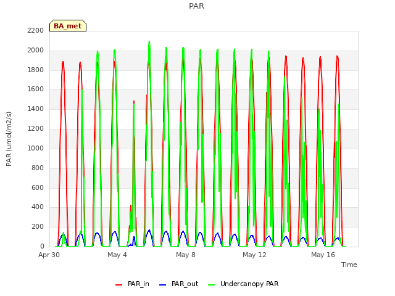Click the 200 y-axis tick label
Viewport: 395px width, 296px height.
38,226
